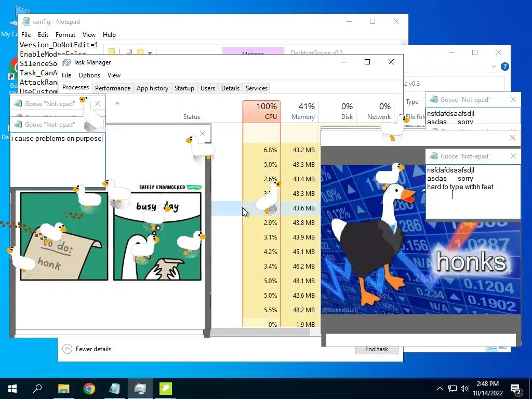Screen dimensions: 532x399
Task: Select the row with 43.6 MB memory
Action: pyautogui.click(x=264, y=208)
